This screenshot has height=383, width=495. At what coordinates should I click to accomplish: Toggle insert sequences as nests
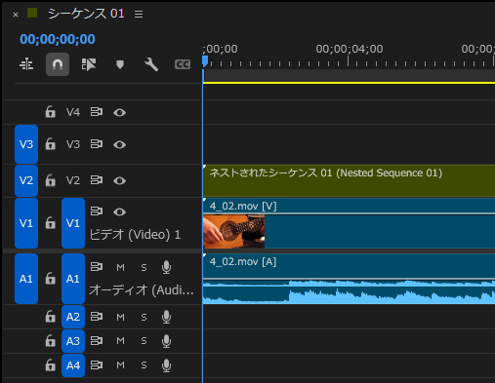(x=26, y=64)
